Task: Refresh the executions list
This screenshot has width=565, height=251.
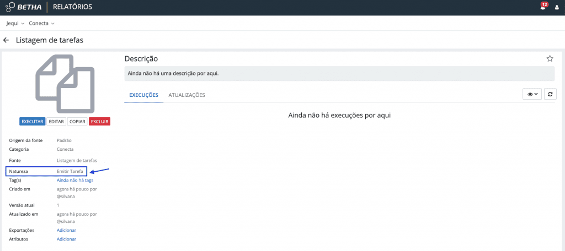Action: coord(550,94)
